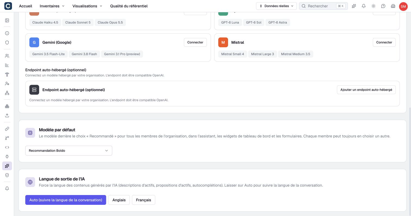Switch theme using the sun icon
The height and width of the screenshot is (216, 411).
373,6
